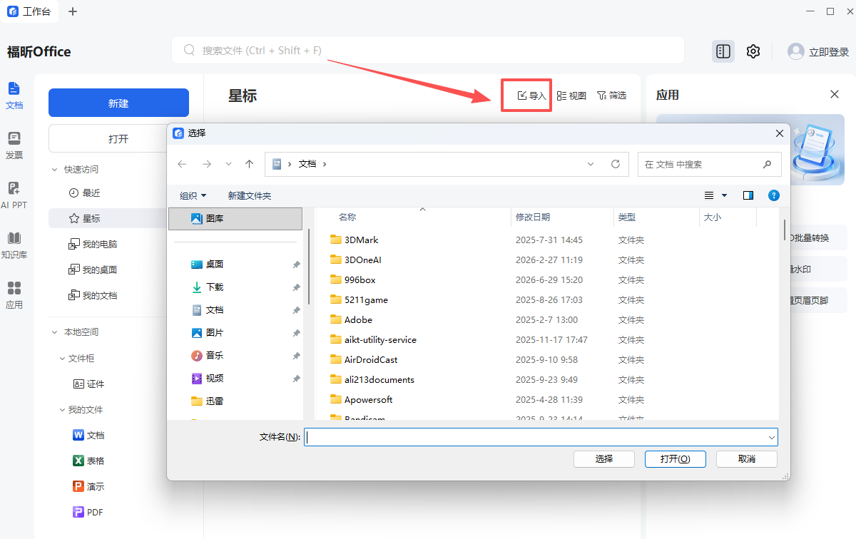Open the AI PPT sidebar icon
Viewport: 856px width, 539px height.
click(14, 195)
